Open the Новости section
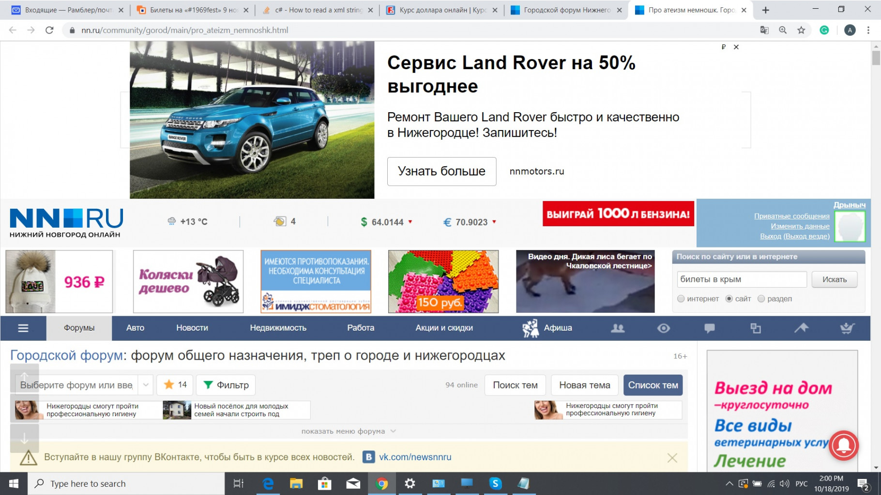This screenshot has width=881, height=495. point(192,328)
